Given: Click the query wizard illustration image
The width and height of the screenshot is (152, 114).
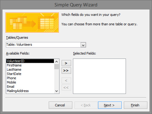Looking at the screenshot, I should pos(32,23).
